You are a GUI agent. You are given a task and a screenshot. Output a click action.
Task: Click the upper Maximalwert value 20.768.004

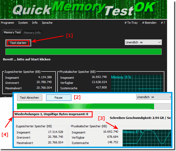click(x=44, y=88)
